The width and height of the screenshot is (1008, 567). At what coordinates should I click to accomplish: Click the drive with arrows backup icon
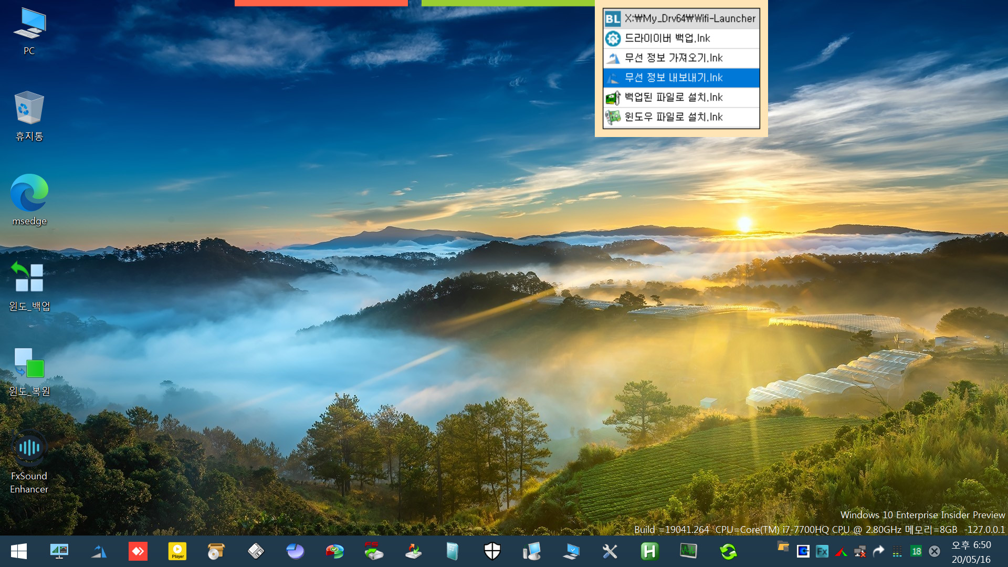coord(413,551)
